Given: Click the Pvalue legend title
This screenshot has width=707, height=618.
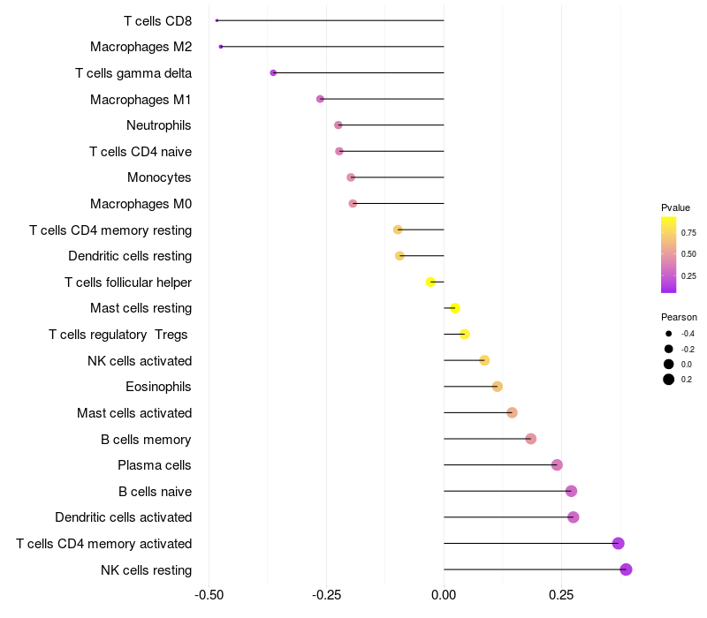Looking at the screenshot, I should [675, 207].
